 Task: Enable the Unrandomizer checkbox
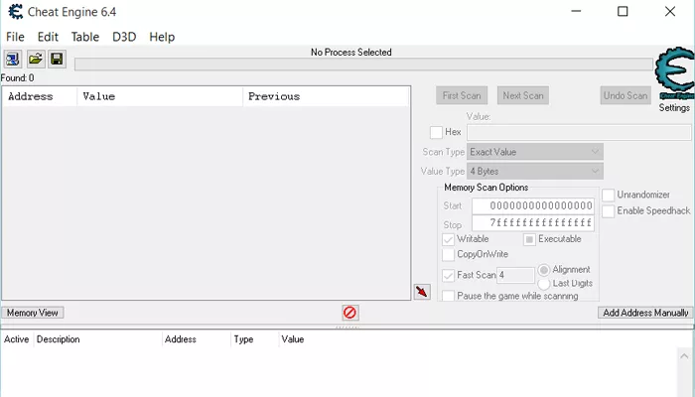click(x=608, y=195)
